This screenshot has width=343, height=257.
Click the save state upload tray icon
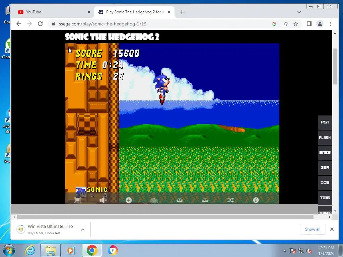180,200
